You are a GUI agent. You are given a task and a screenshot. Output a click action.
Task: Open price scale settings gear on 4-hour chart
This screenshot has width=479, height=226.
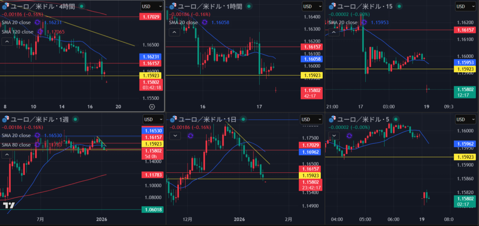click(152, 106)
